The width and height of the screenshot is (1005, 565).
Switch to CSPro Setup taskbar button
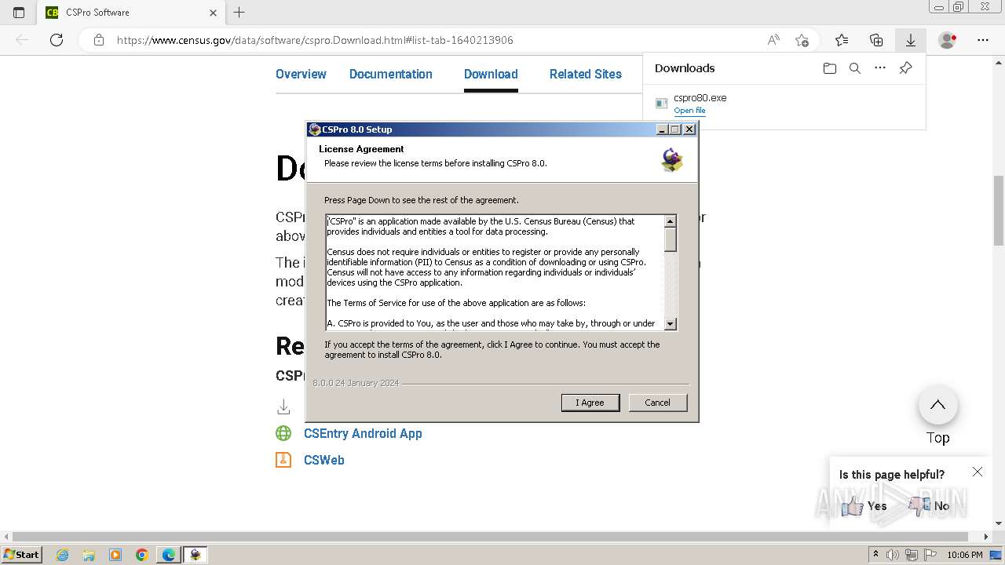pos(196,555)
